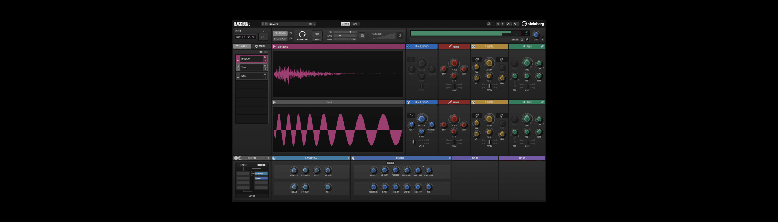
Task: Click the NEW button
Action: coord(317,34)
